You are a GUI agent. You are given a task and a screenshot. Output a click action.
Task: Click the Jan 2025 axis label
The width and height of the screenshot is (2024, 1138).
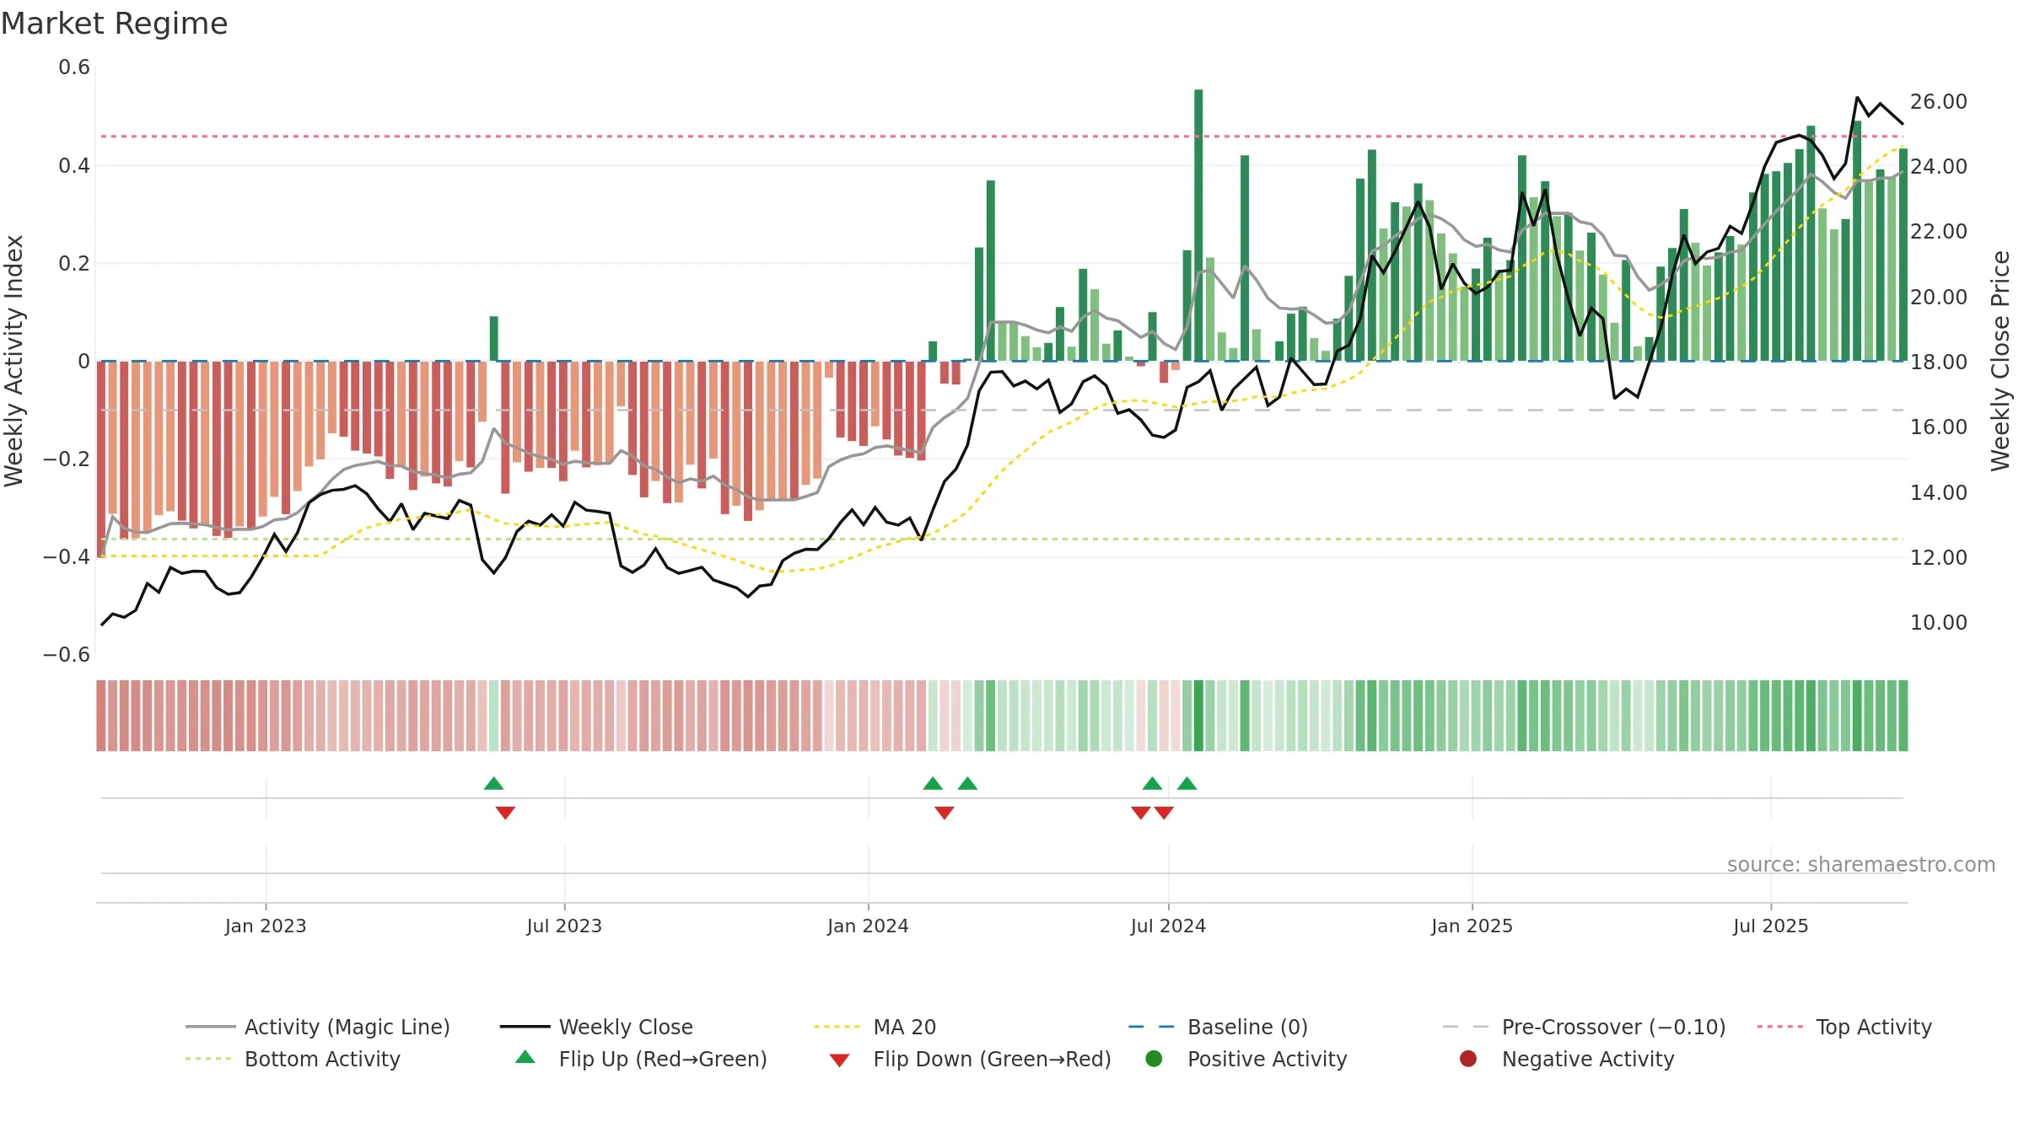tap(1472, 926)
